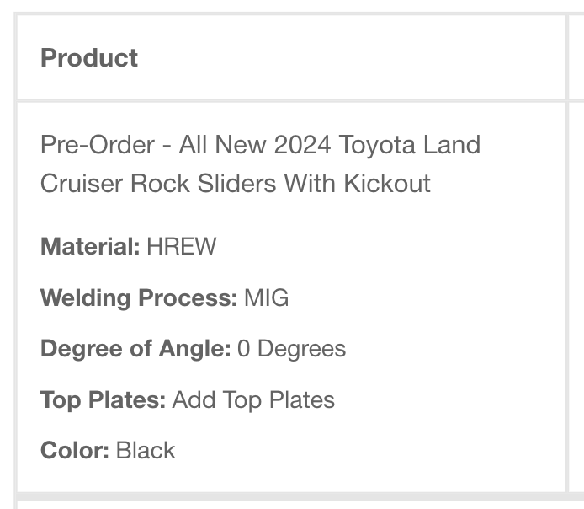Select the MIG welding value
Viewport: 584px width, 509px height.
[266, 297]
